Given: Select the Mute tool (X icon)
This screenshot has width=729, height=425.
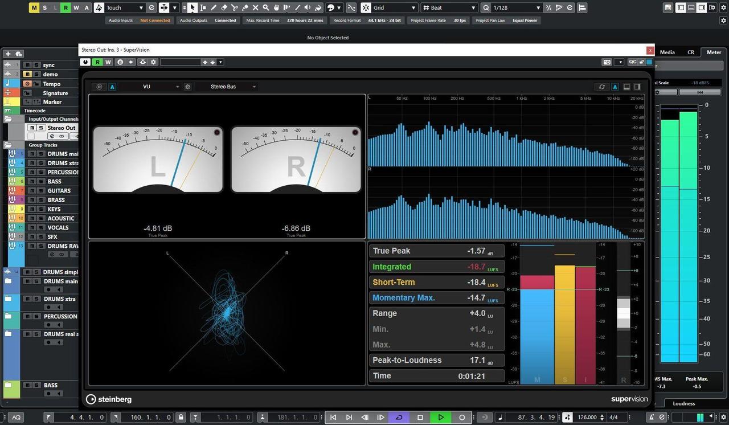Looking at the screenshot, I should coord(255,8).
